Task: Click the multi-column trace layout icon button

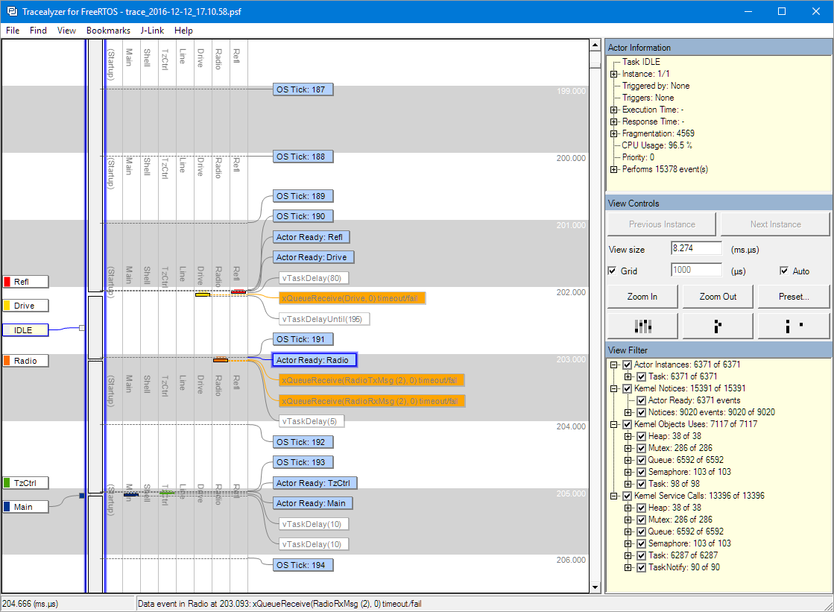Action: 642,326
